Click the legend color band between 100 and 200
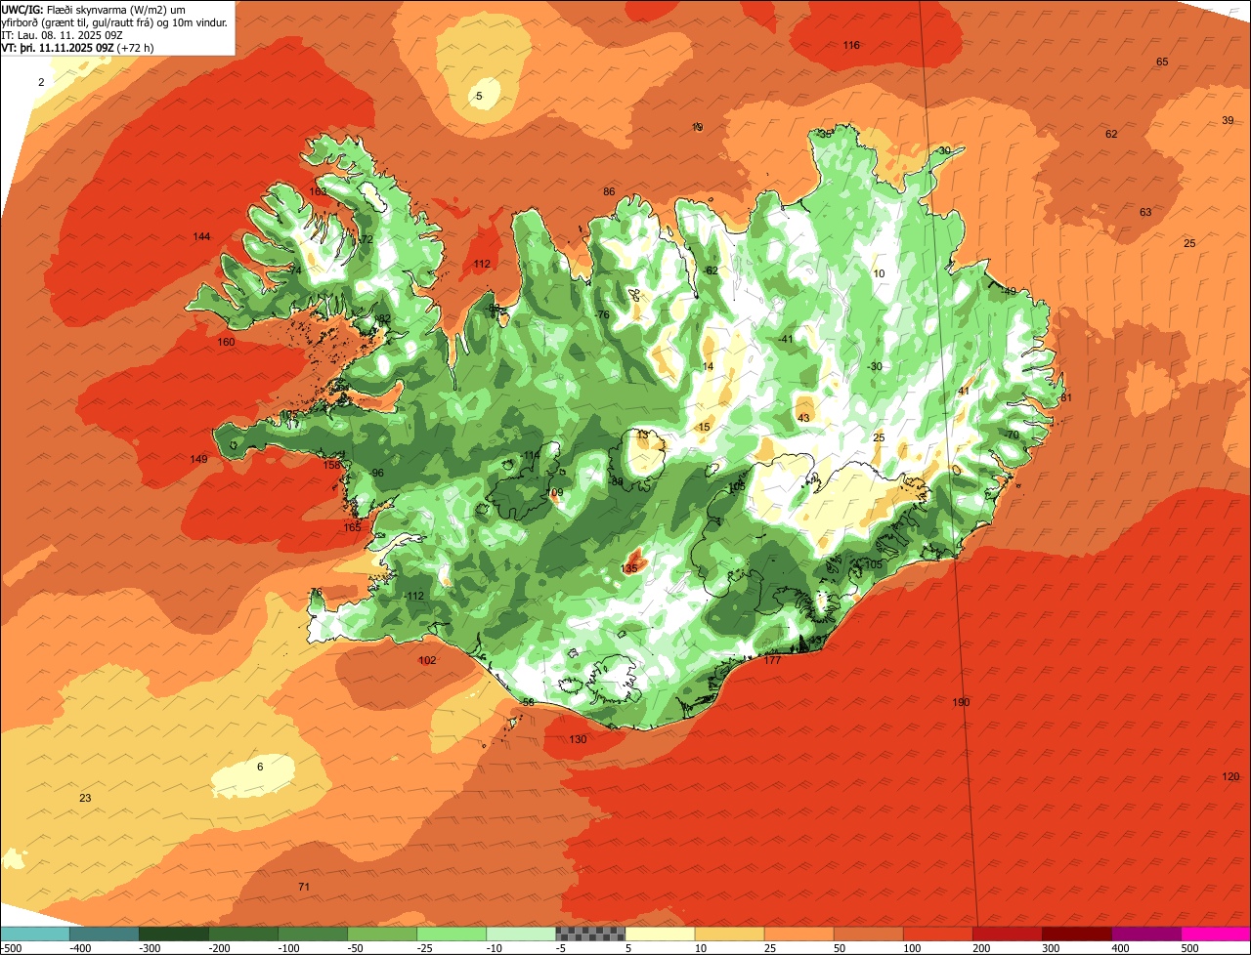The image size is (1251, 955). pos(938,934)
